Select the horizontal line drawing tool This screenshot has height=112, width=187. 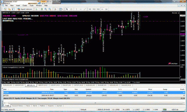pos(80,9)
